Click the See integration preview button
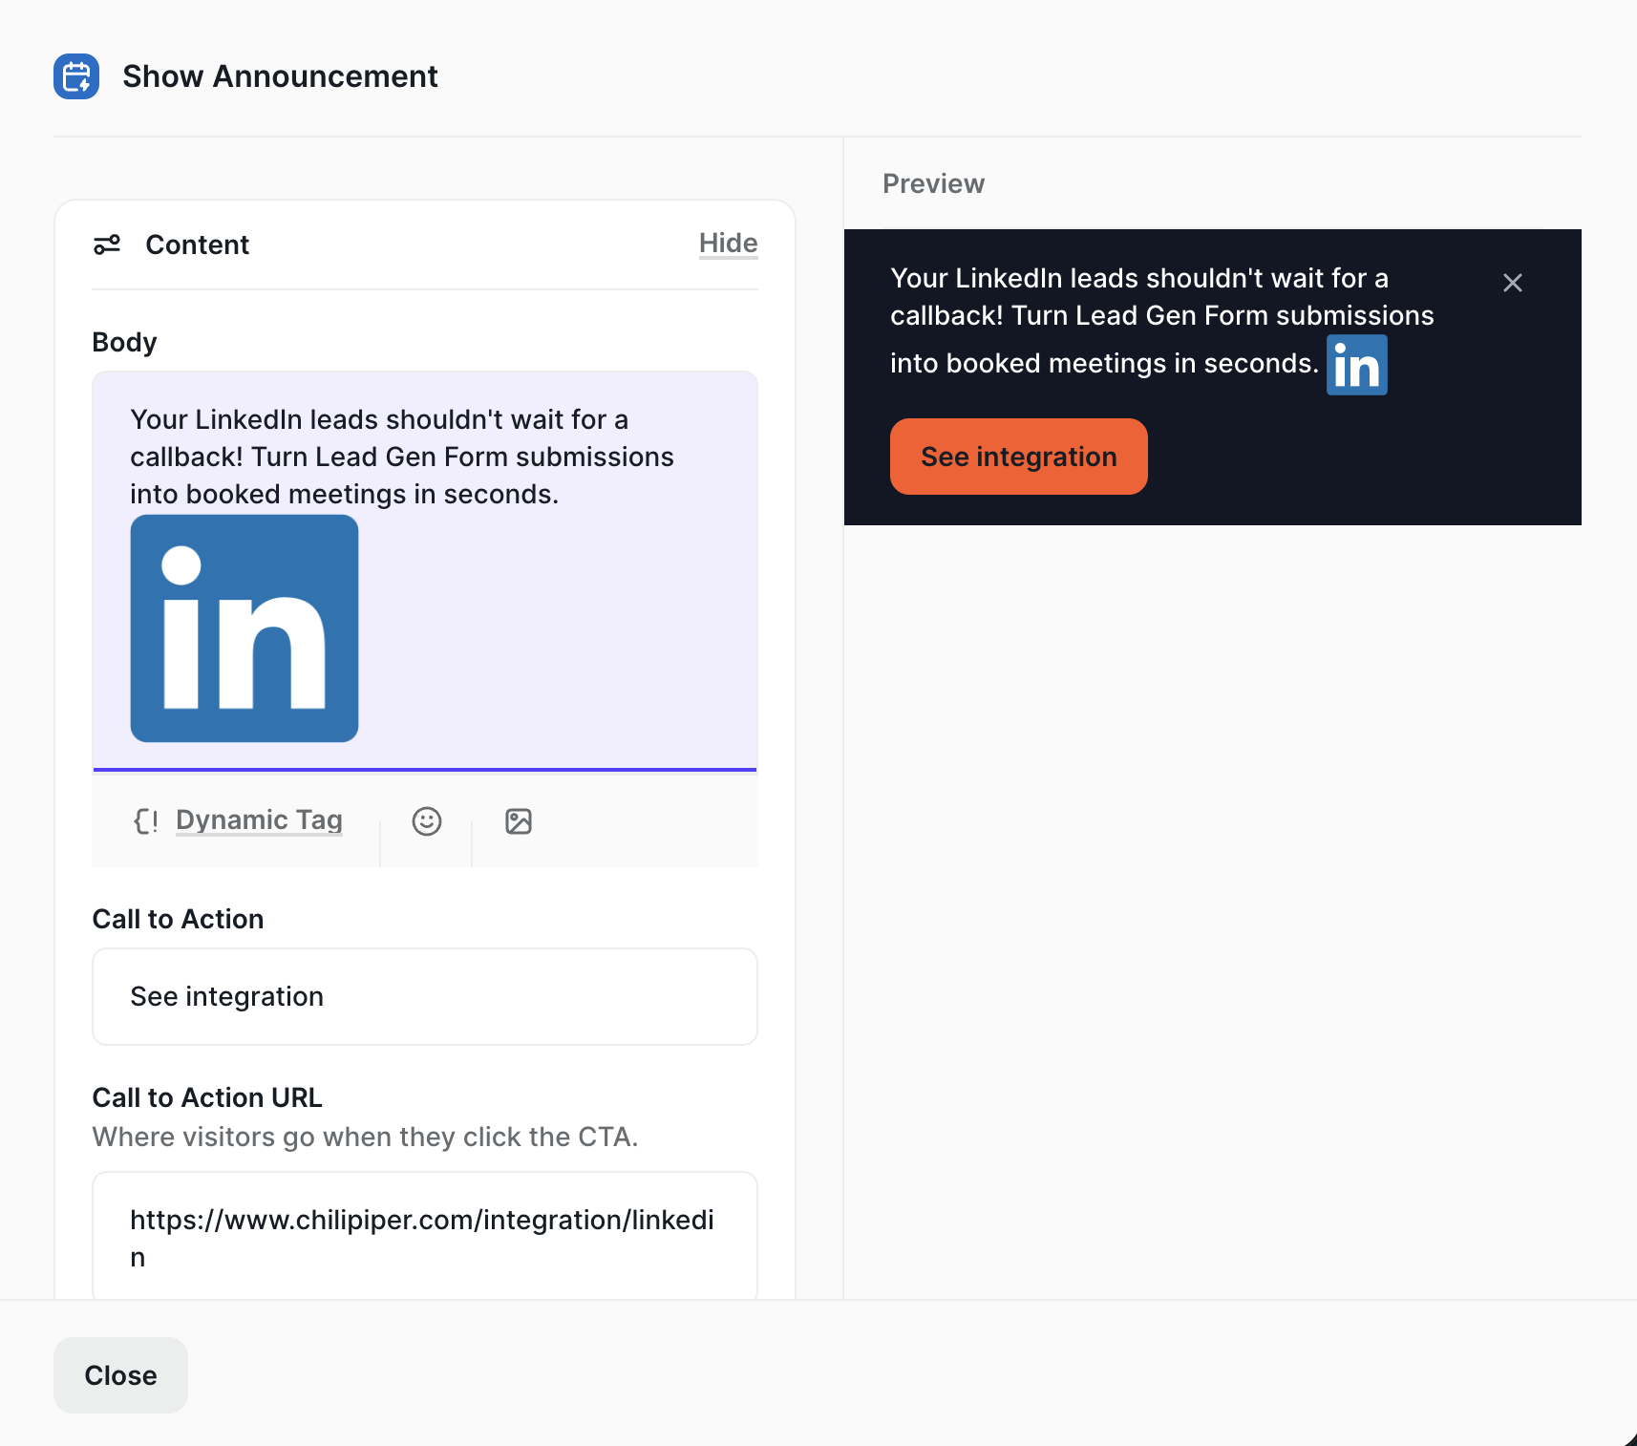Image resolution: width=1637 pixels, height=1446 pixels. 1019,457
